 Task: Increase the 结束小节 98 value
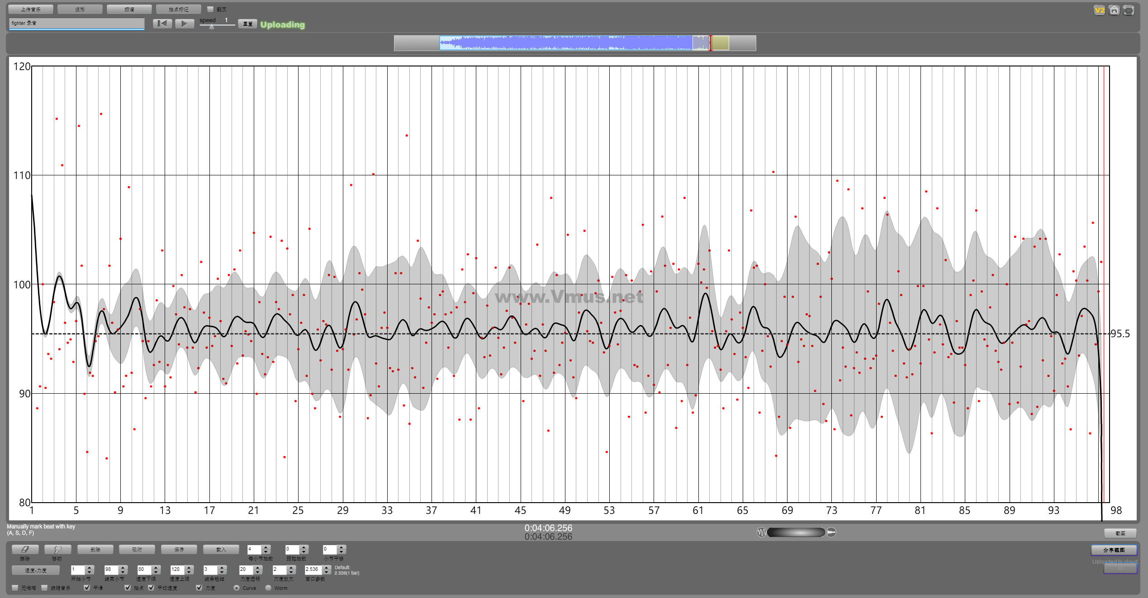[123, 567]
